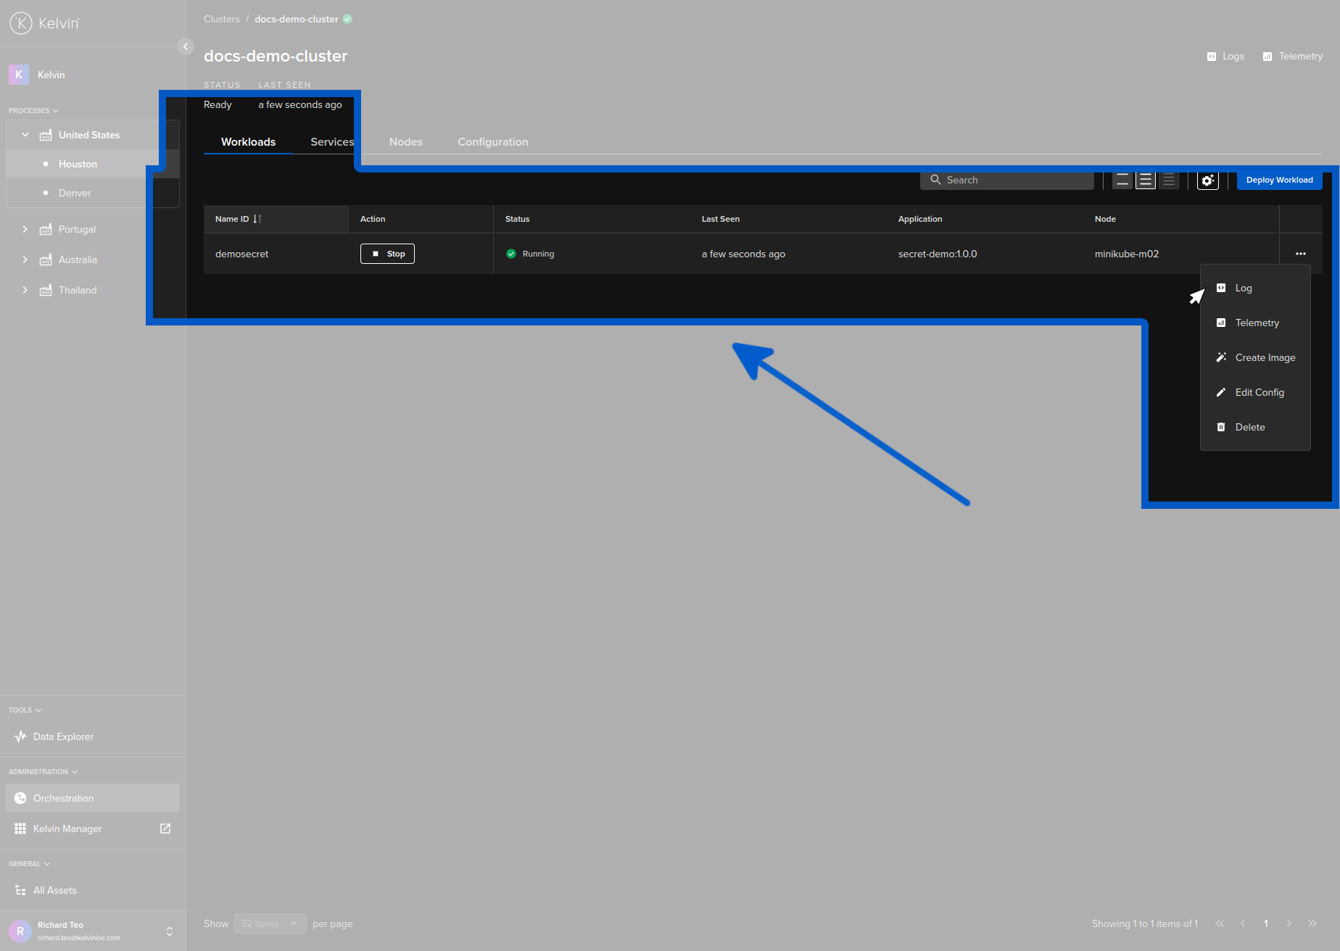Open the table settings gear icon

point(1207,180)
